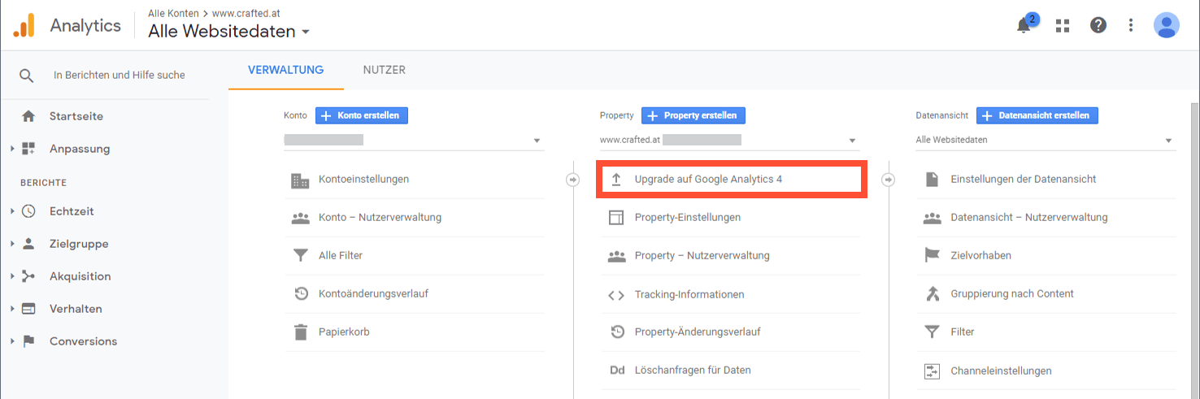Viewport: 1200px width, 399px height.
Task: Click the Property-Einstellungen layout icon
Action: (x=616, y=218)
